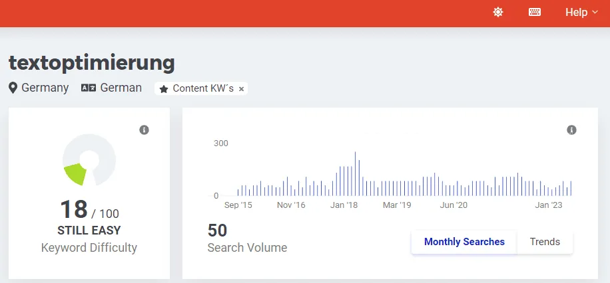Toggle the dark mode sun icon

pyautogui.click(x=498, y=13)
